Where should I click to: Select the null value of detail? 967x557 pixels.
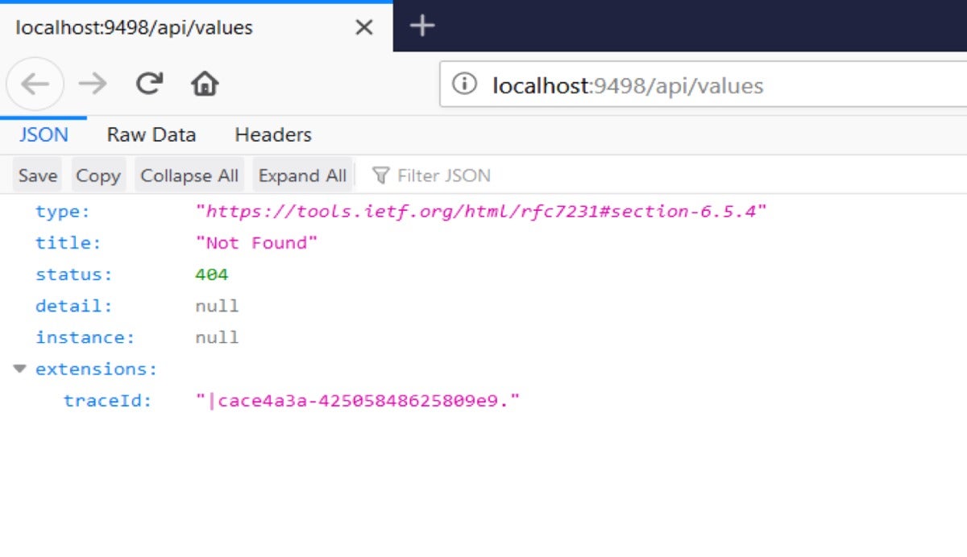217,306
